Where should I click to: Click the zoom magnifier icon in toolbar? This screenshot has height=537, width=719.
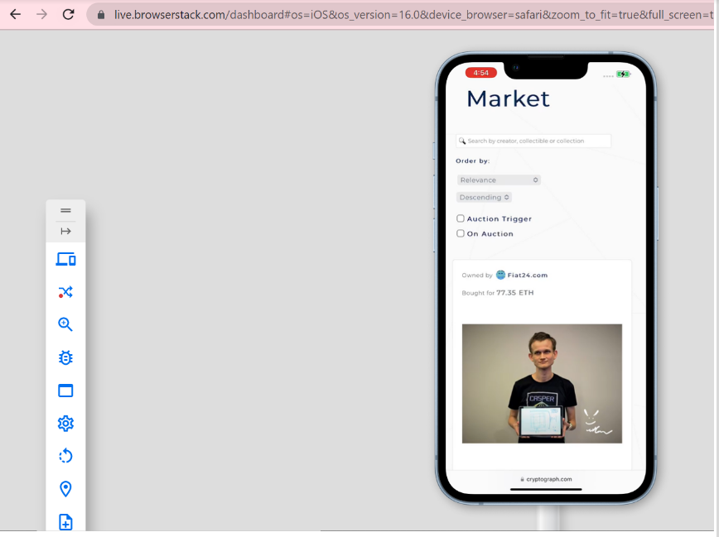(65, 325)
